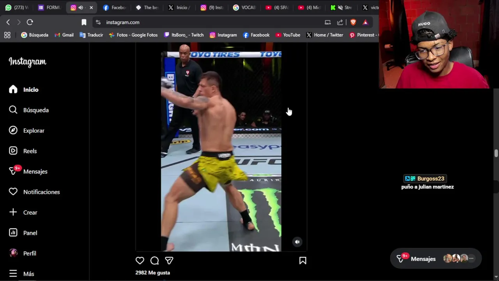Click Burgoss23 username in chat overlay
499x281 pixels.
pos(430,179)
